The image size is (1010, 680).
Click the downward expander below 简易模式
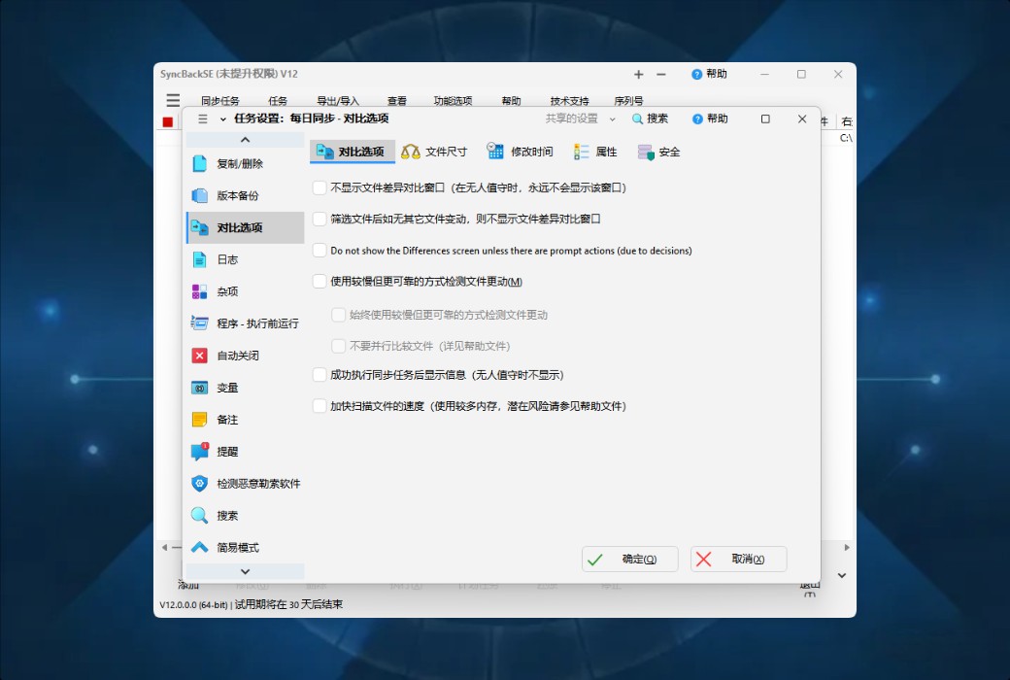click(243, 571)
